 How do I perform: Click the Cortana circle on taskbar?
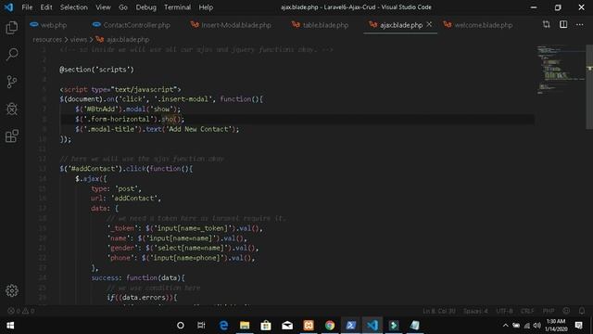(x=181, y=326)
